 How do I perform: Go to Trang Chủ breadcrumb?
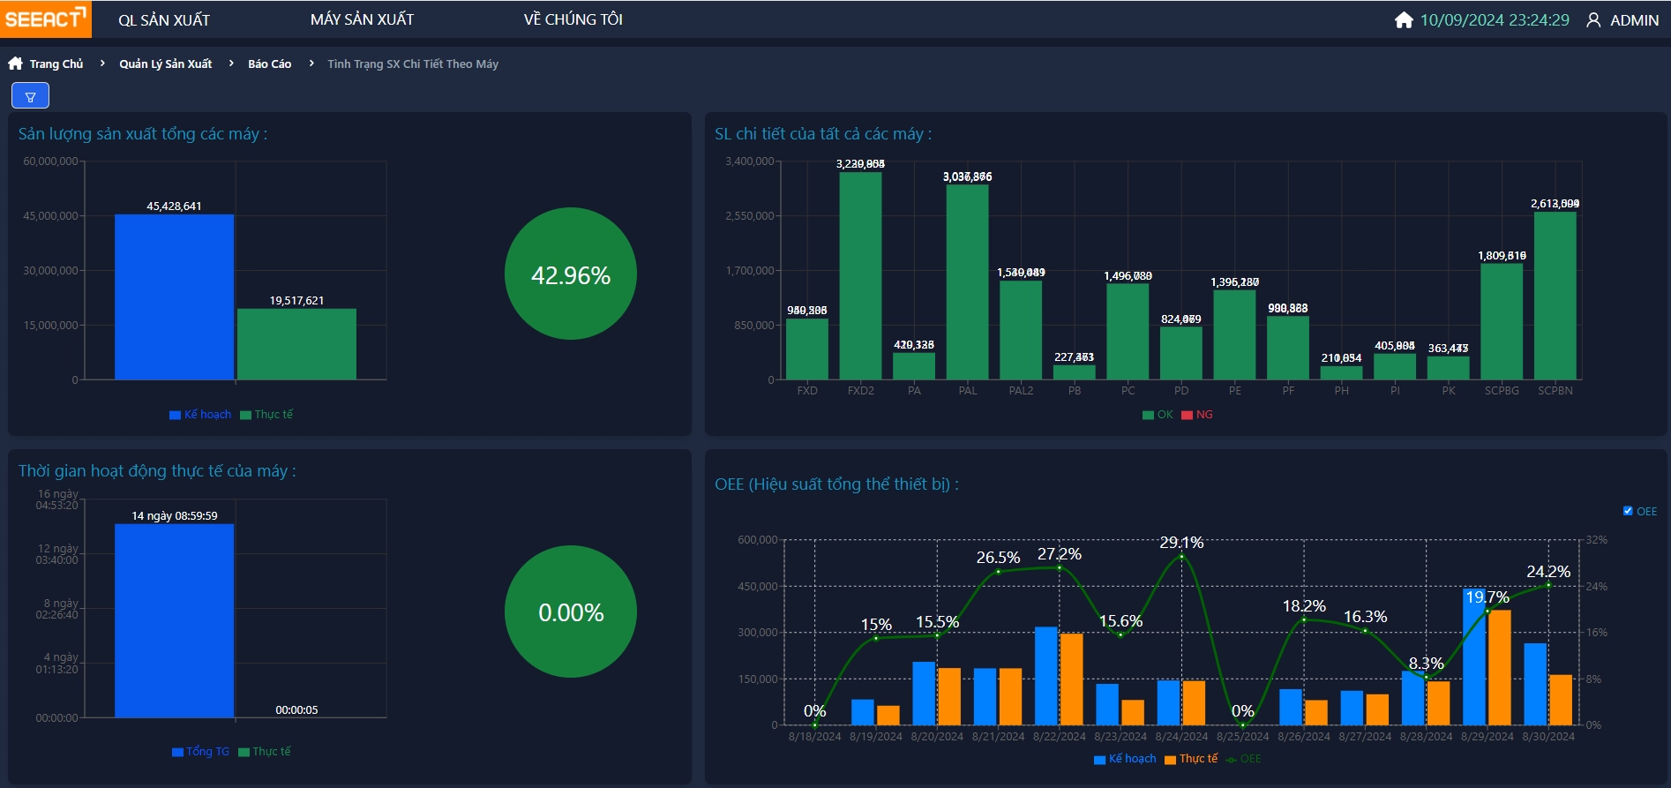[56, 64]
